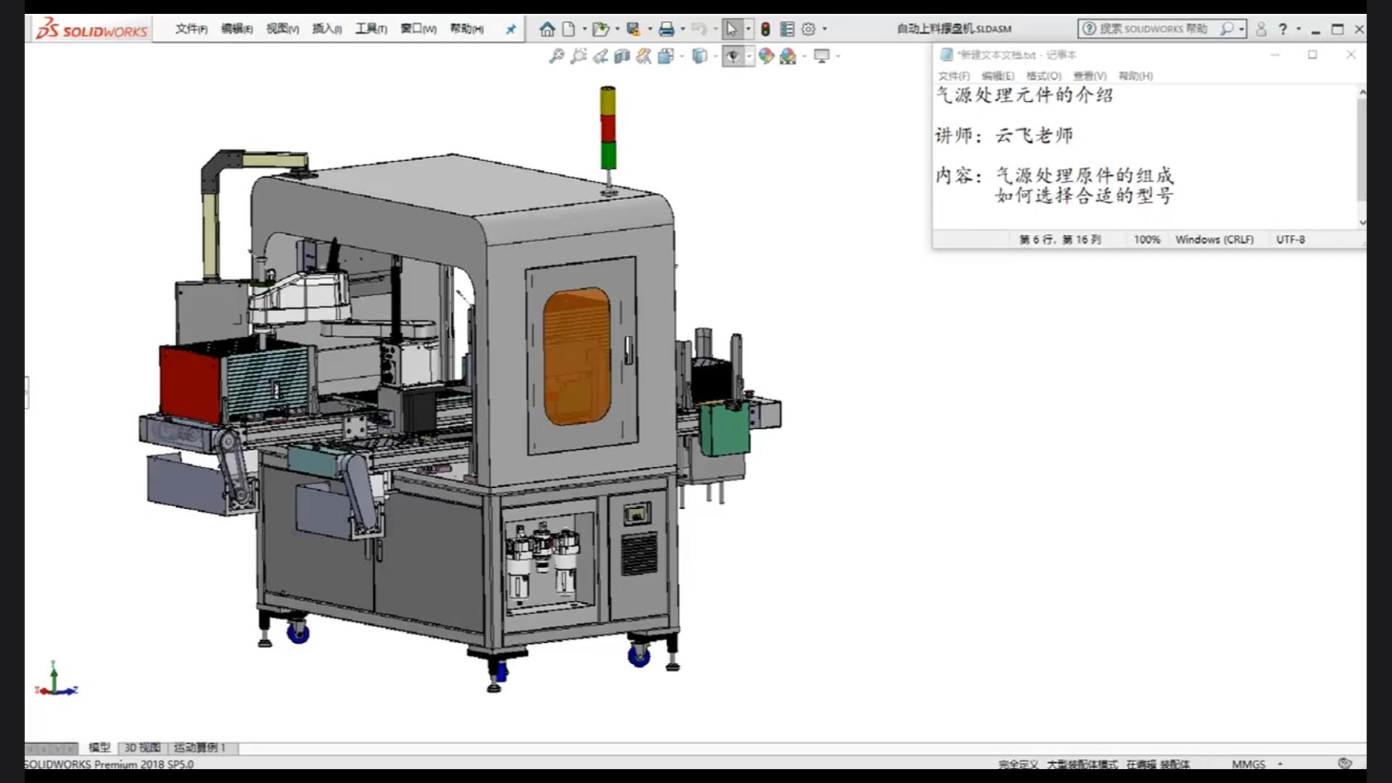Click Zoom to Area icon

[x=578, y=56]
